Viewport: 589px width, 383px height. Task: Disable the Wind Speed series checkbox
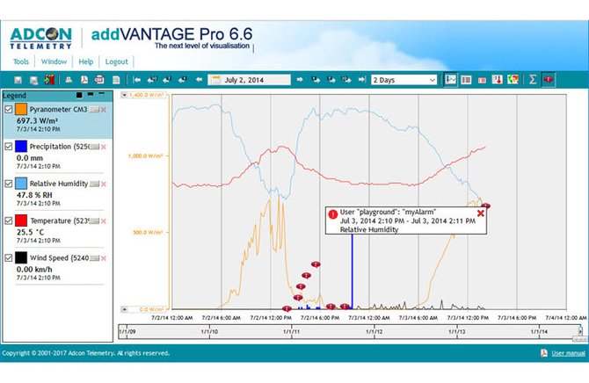point(8,258)
